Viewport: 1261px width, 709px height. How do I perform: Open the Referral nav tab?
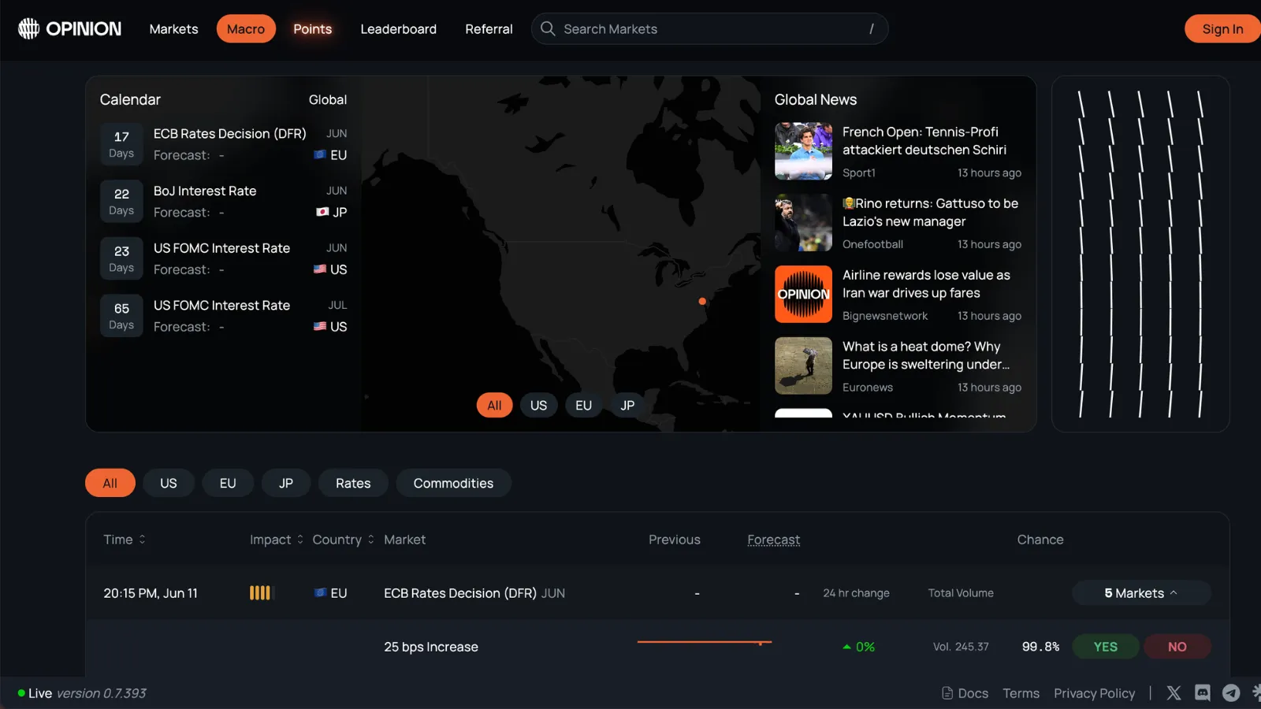click(x=489, y=29)
